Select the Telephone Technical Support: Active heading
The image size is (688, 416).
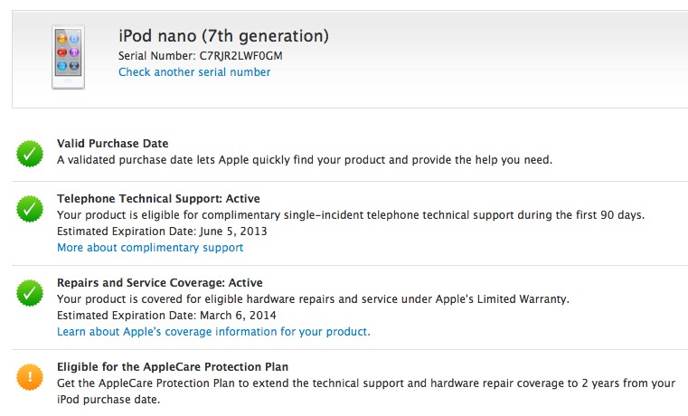tap(158, 199)
